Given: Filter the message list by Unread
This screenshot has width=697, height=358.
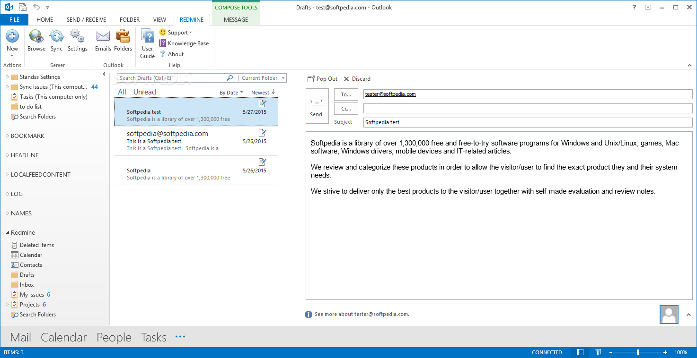Looking at the screenshot, I should [x=144, y=92].
